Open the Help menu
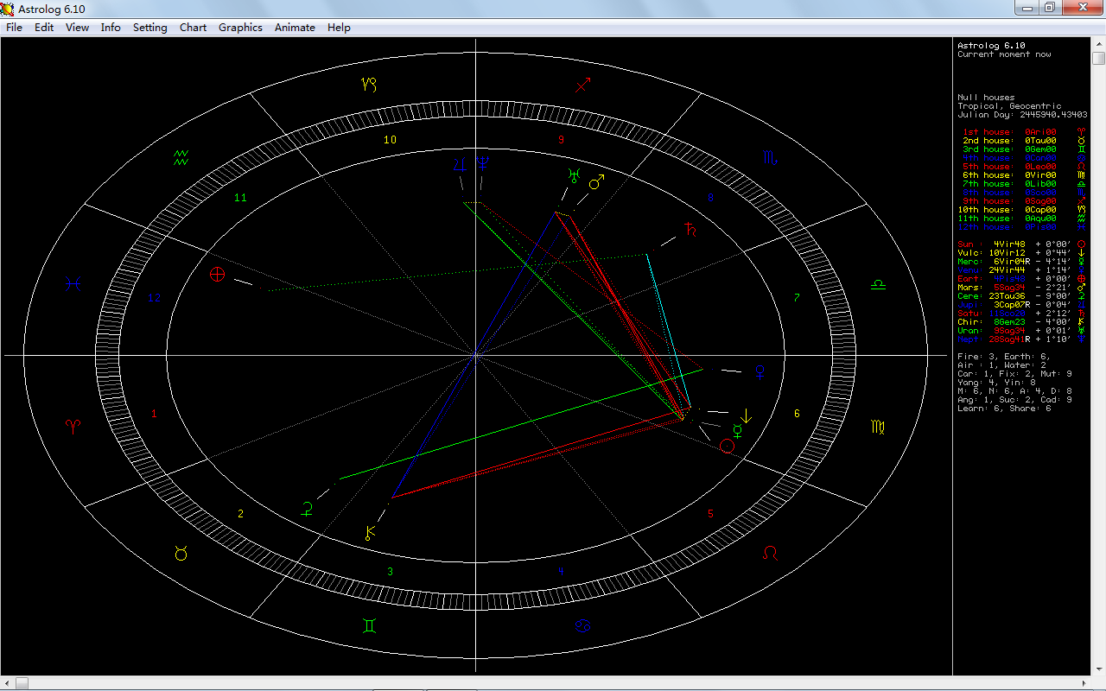 pos(339,27)
